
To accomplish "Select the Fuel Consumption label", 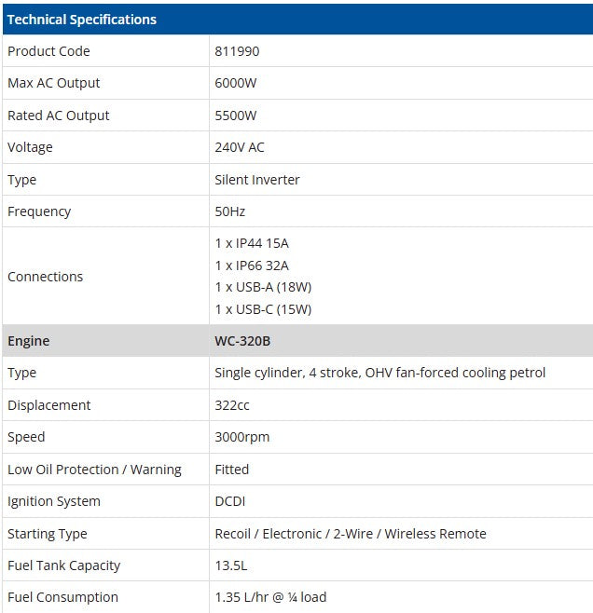I will point(62,597).
